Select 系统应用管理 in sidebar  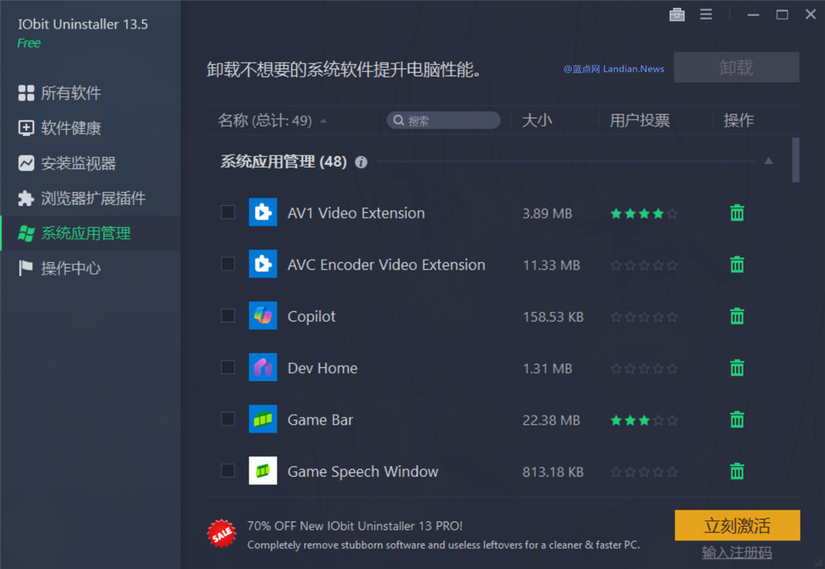(90, 233)
